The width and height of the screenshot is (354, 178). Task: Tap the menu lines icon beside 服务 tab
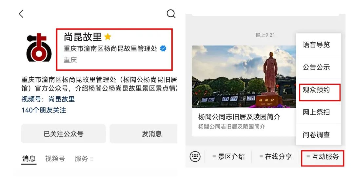pyautogui.click(x=91, y=159)
